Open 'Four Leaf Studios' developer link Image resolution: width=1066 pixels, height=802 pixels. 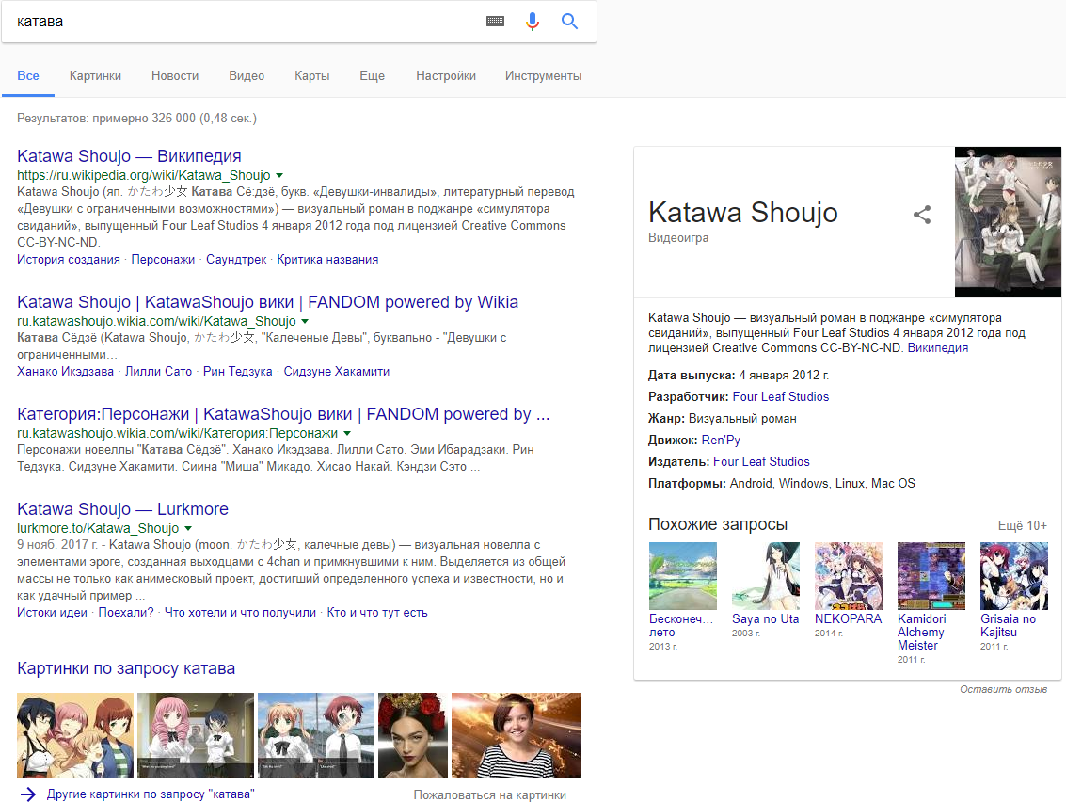tap(781, 396)
